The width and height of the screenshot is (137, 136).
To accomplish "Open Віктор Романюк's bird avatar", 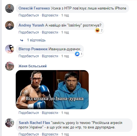I will point(10,49).
